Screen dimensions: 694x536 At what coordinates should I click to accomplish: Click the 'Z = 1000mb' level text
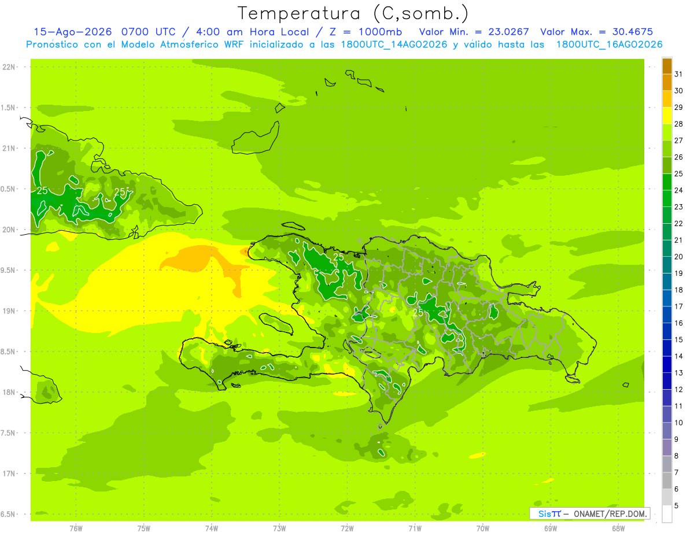tap(362, 32)
